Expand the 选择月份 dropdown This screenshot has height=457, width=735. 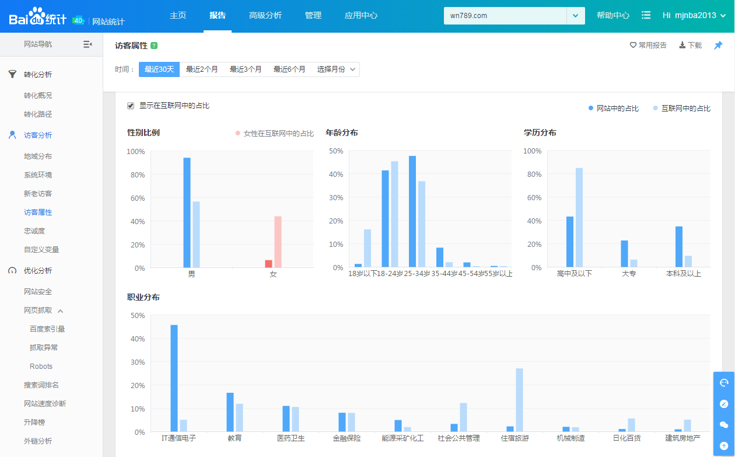tap(336, 69)
